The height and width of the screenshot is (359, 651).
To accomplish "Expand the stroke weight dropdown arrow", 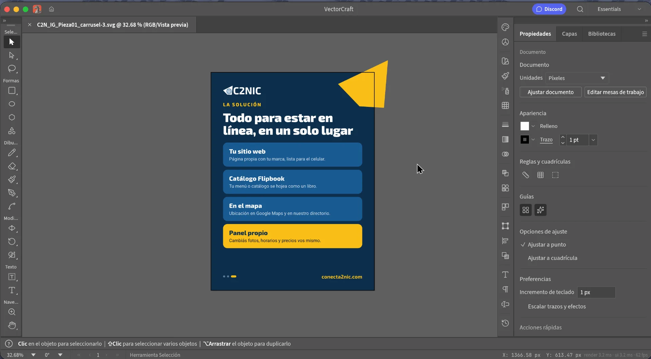I will point(593,140).
